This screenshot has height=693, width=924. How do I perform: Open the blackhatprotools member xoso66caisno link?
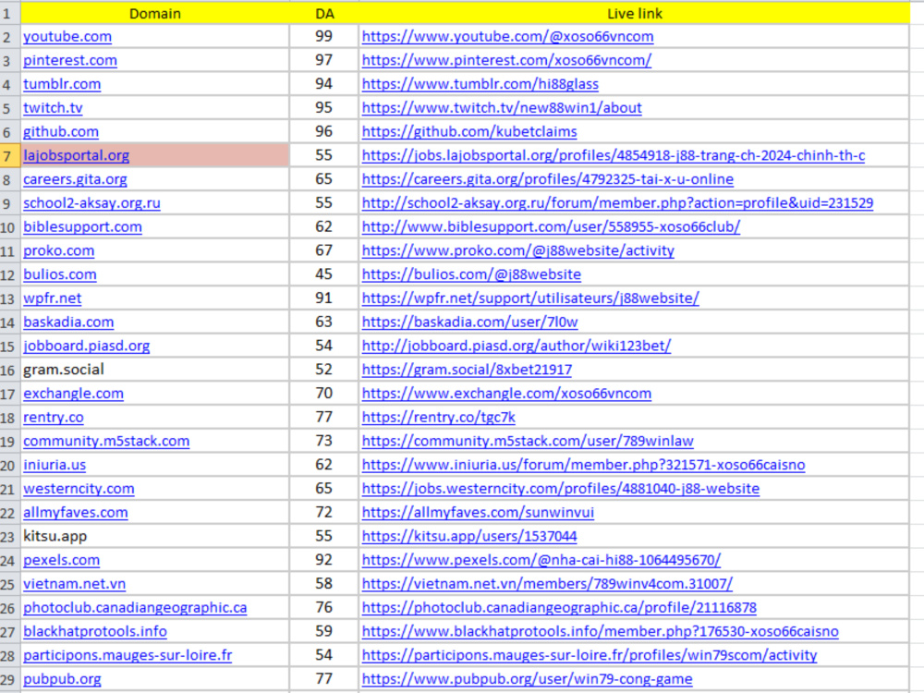coord(600,632)
